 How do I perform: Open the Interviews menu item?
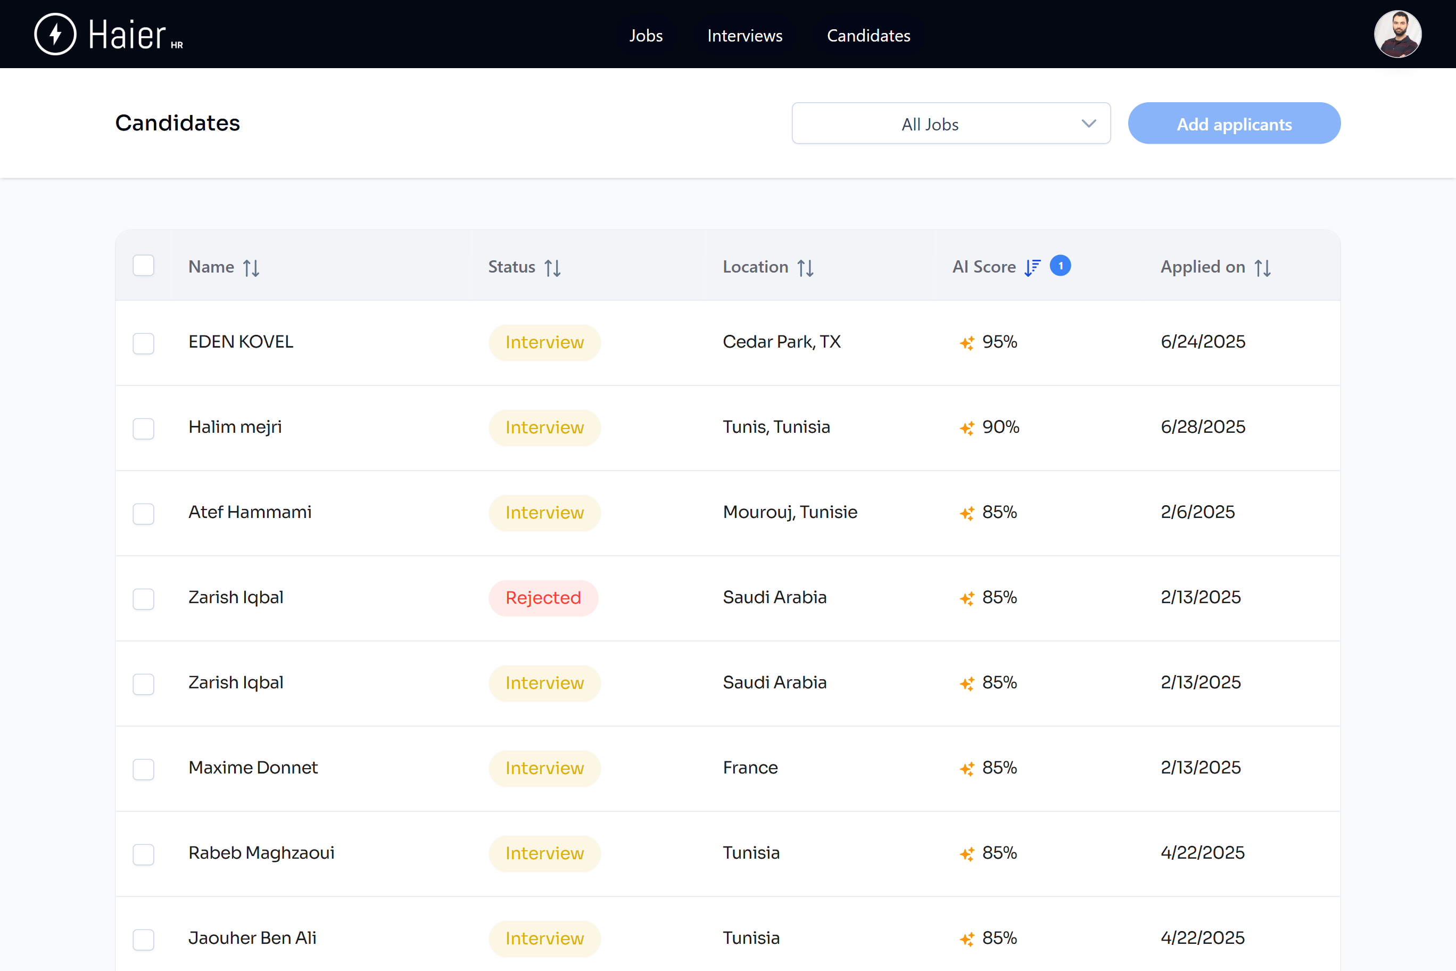click(x=744, y=35)
